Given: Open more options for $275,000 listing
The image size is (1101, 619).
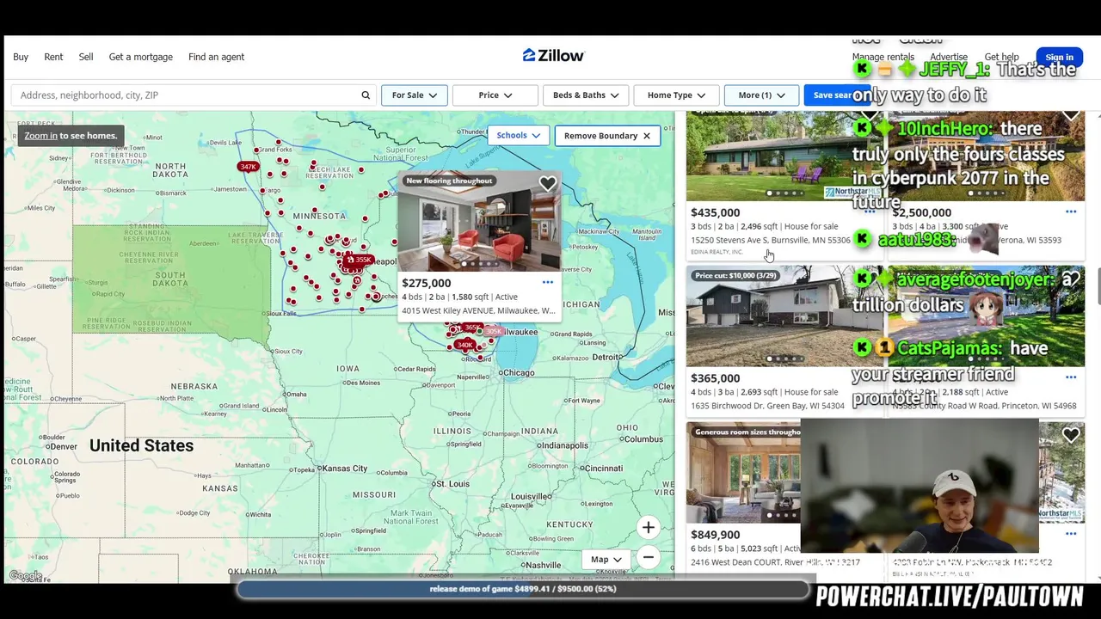Looking at the screenshot, I should pyautogui.click(x=548, y=283).
